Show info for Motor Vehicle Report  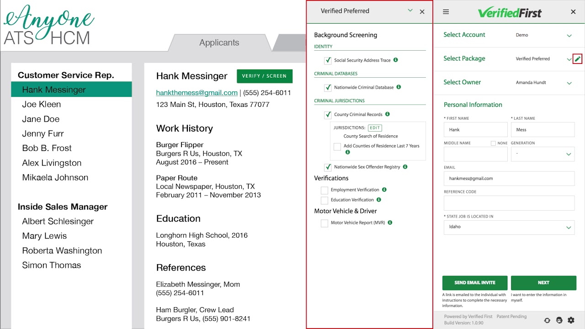coord(390,223)
